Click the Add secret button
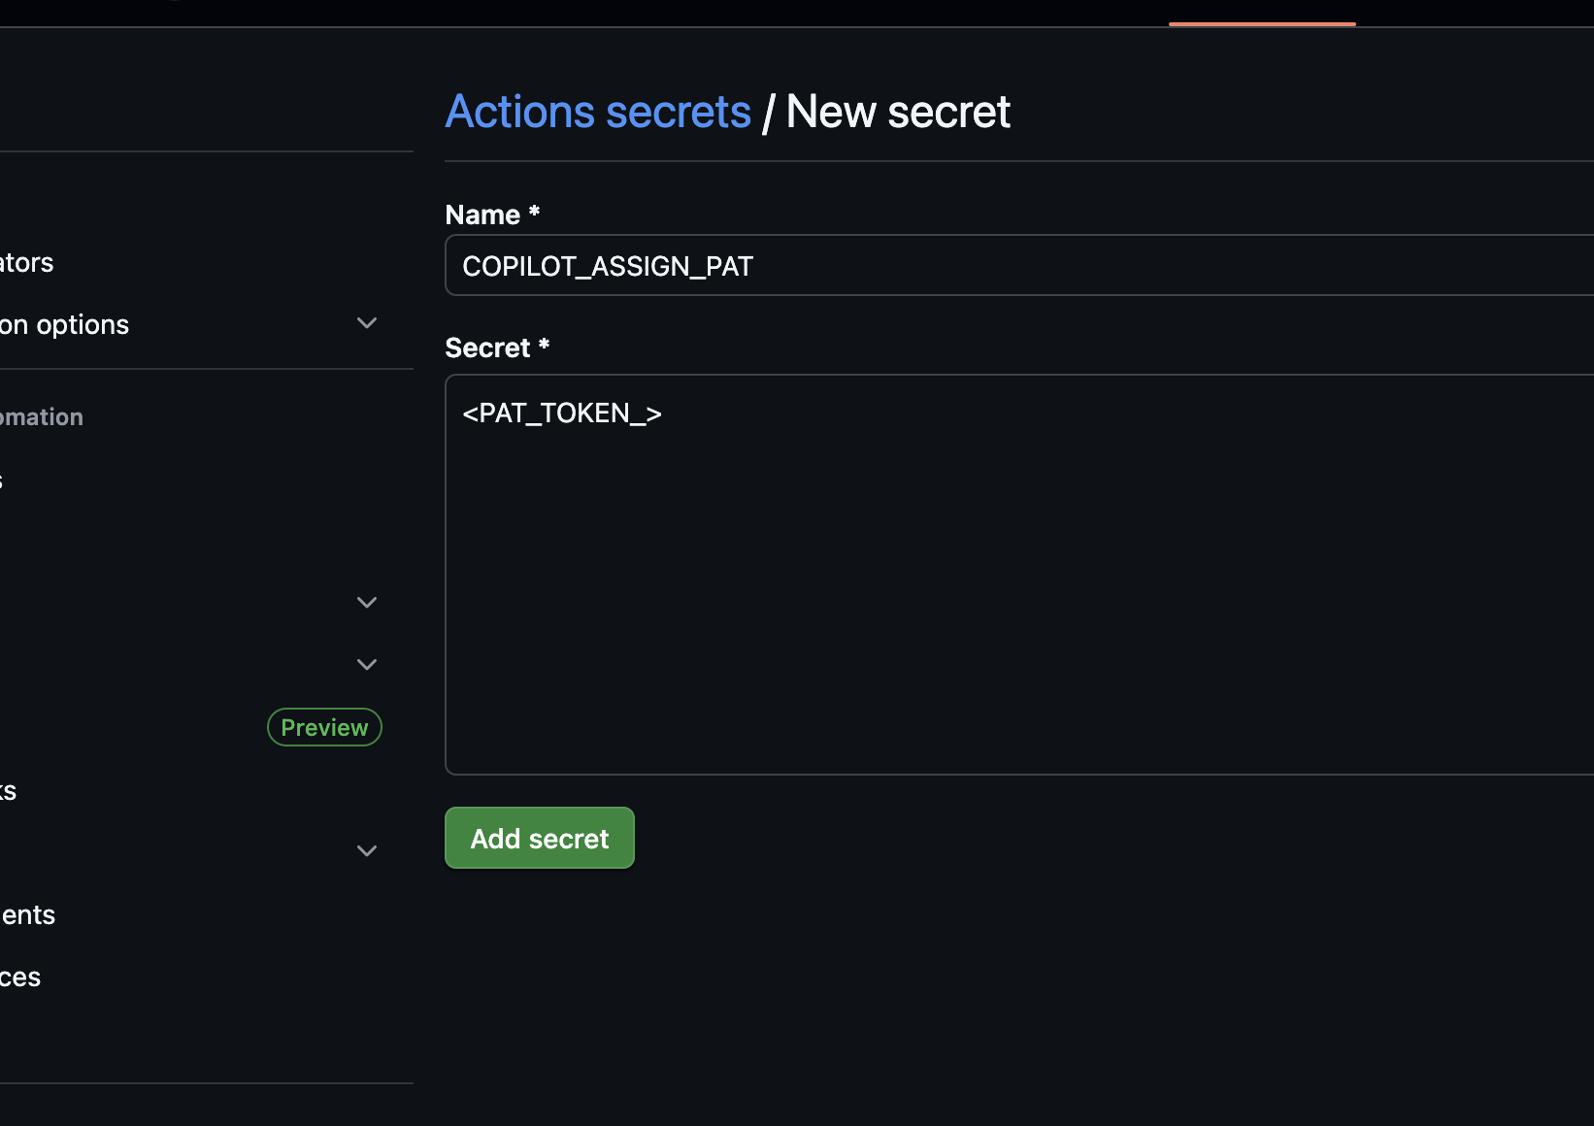The width and height of the screenshot is (1594, 1126). pos(539,838)
